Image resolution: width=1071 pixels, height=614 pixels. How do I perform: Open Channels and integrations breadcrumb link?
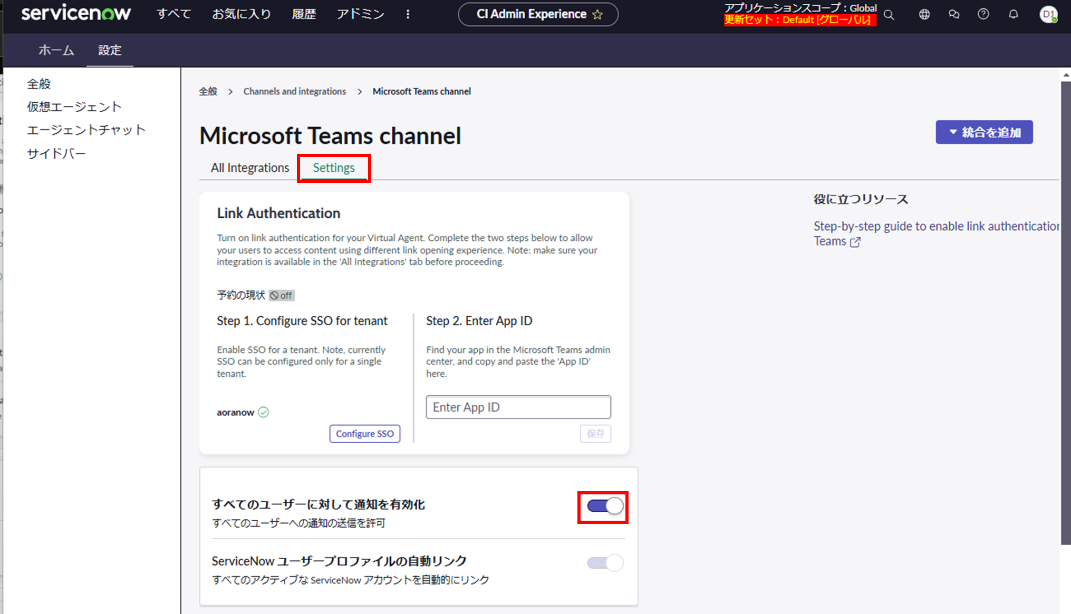[294, 91]
